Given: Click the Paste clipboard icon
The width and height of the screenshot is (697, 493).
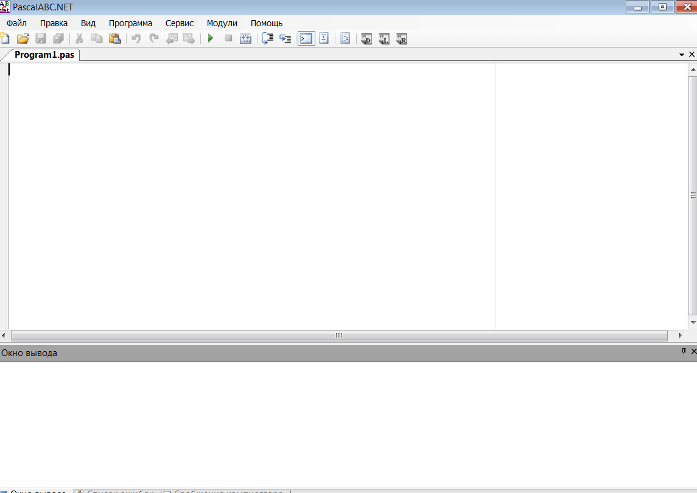Looking at the screenshot, I should (x=114, y=39).
